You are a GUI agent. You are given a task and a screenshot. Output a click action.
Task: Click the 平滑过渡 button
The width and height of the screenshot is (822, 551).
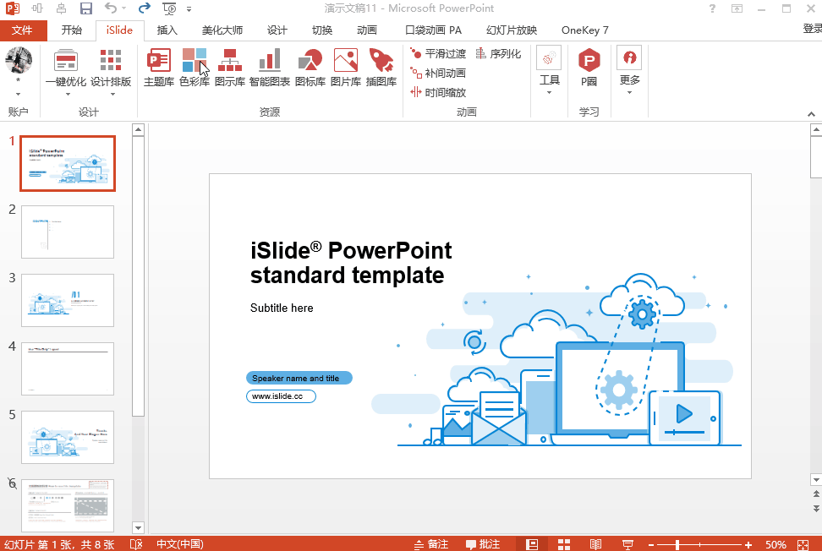pos(438,53)
